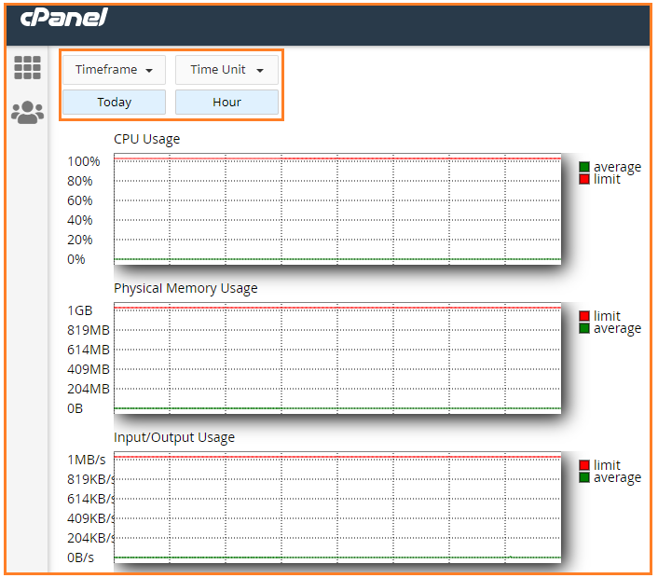
Task: Click the 204MB axis label
Action: pyautogui.click(x=89, y=389)
